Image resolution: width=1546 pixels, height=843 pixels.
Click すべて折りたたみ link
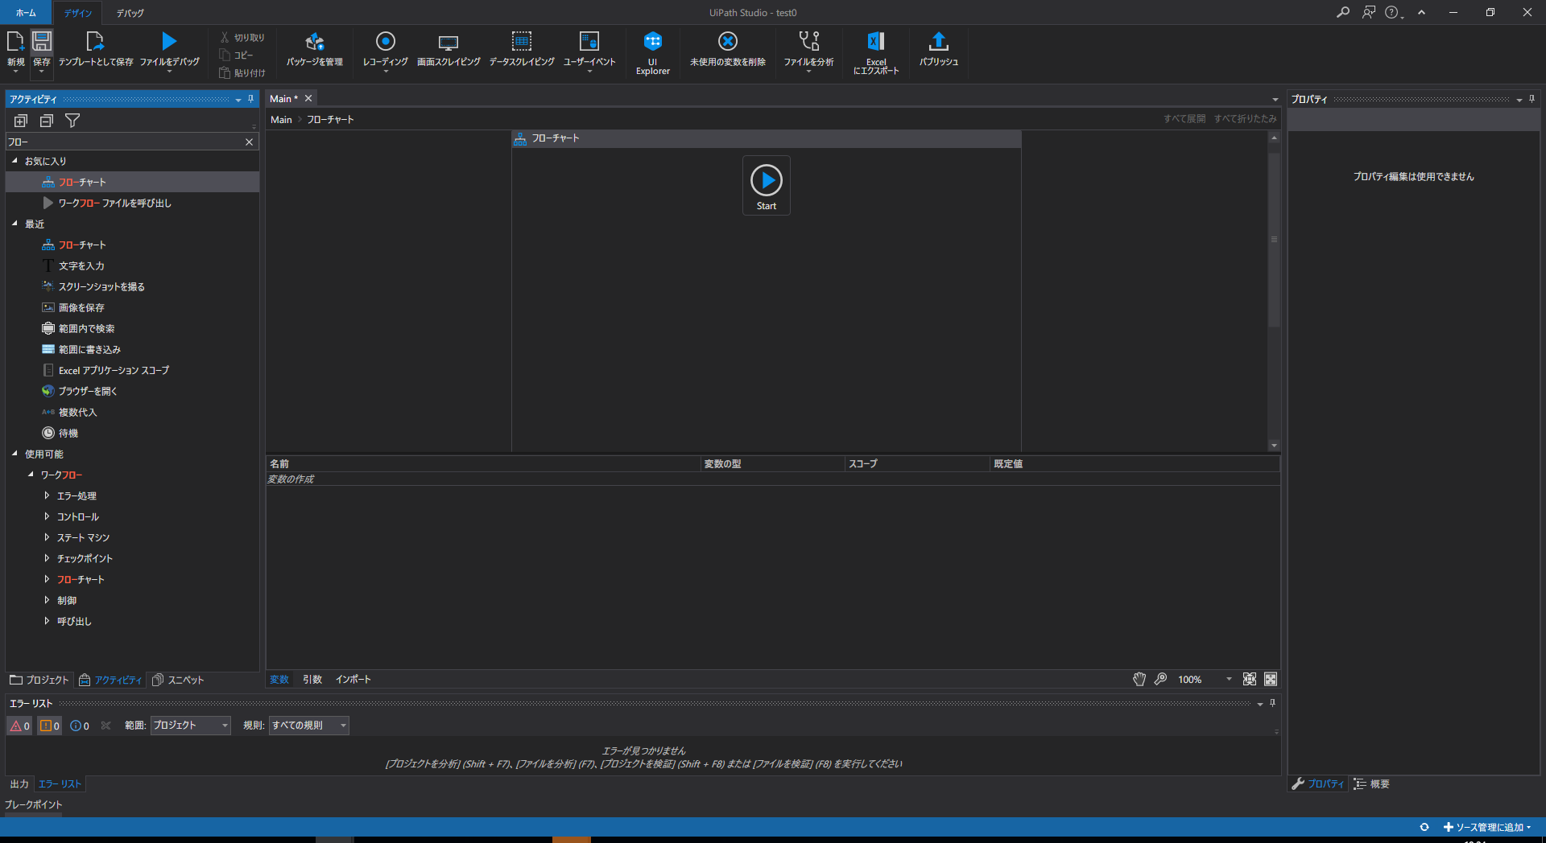[x=1246, y=119]
